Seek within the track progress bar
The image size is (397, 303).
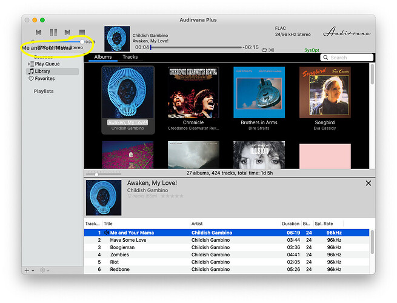pos(196,47)
